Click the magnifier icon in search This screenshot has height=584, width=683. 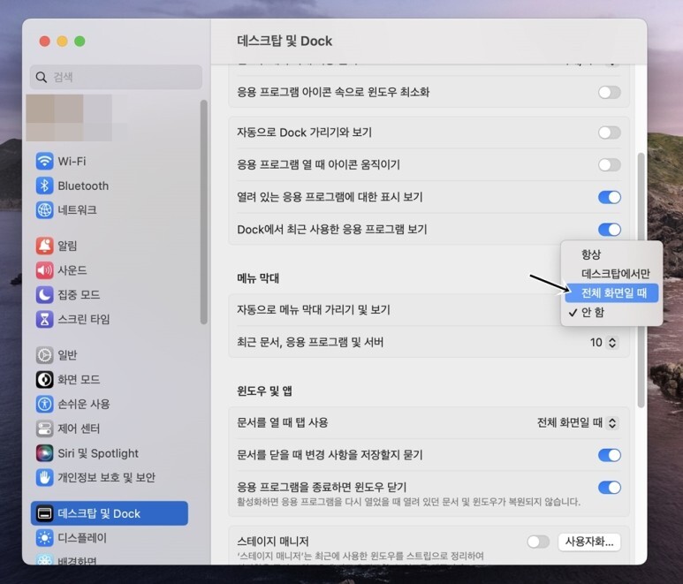(x=42, y=77)
